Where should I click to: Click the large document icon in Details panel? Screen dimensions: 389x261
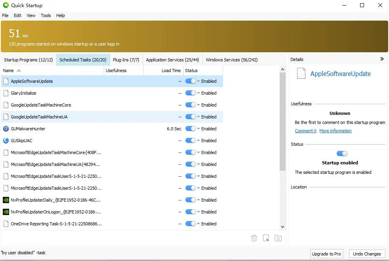pos(301,73)
